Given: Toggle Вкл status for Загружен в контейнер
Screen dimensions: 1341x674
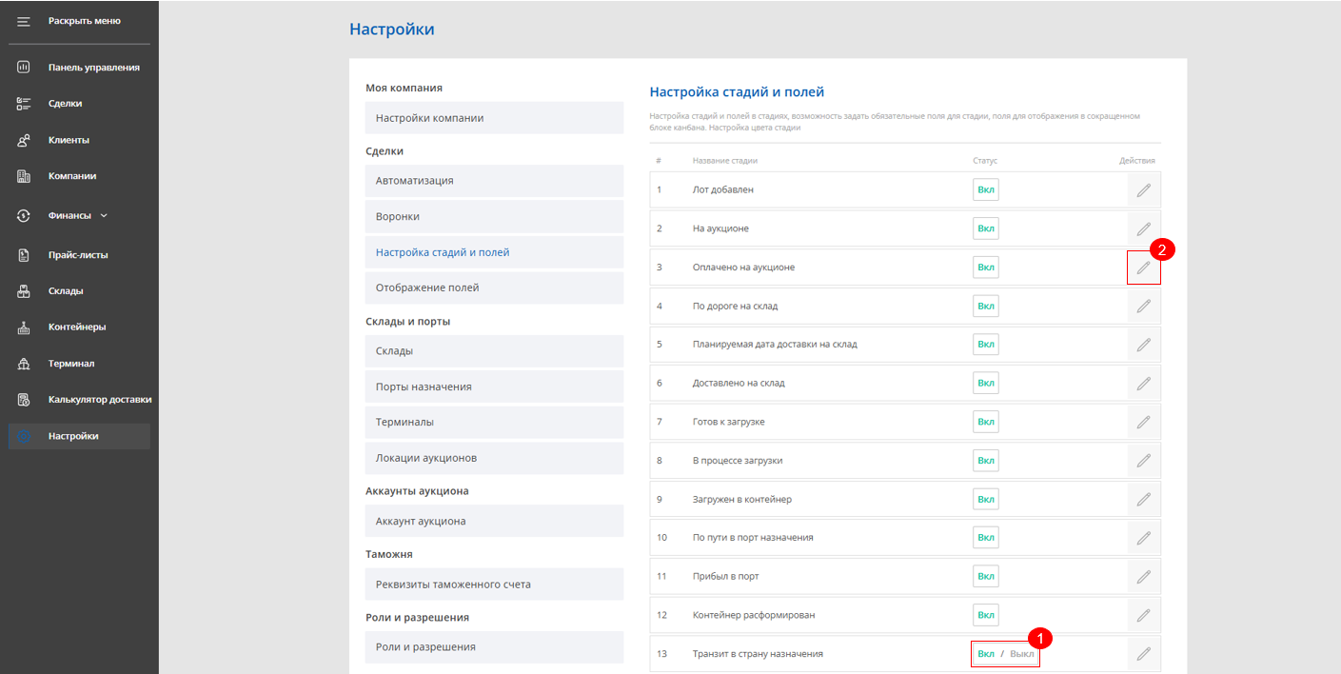Looking at the screenshot, I should [986, 499].
